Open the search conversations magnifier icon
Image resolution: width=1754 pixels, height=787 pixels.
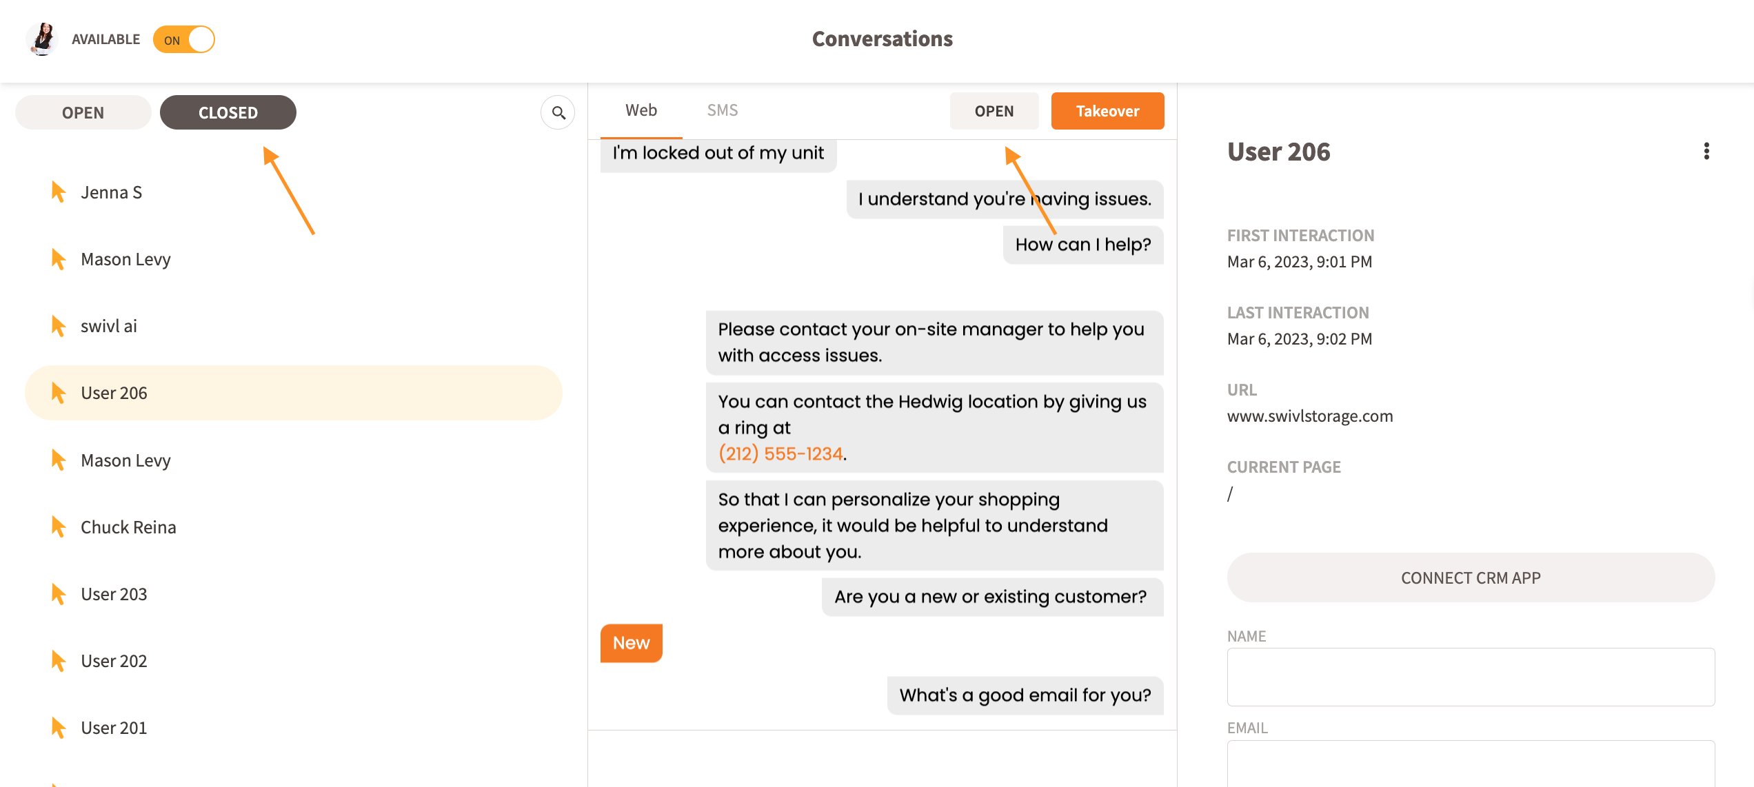pos(558,112)
